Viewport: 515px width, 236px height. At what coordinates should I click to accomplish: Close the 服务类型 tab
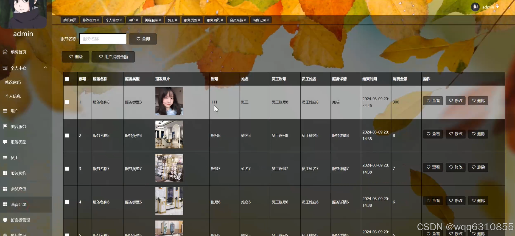(x=199, y=20)
